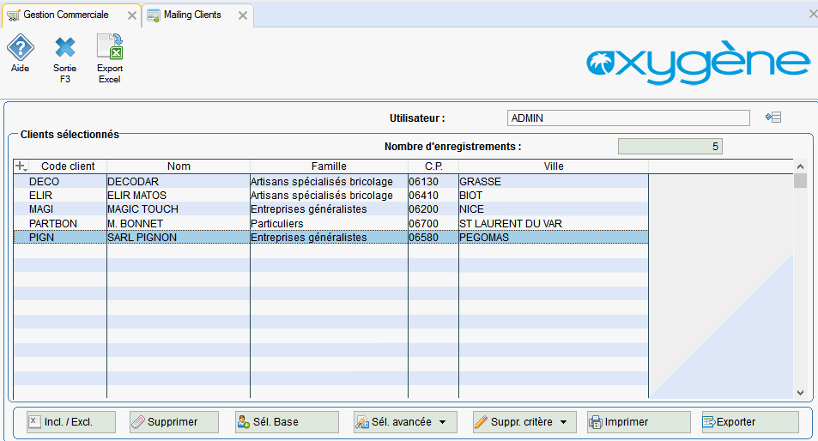Close the Gestion Commerciale tab
This screenshot has height=441, width=818.
click(131, 15)
